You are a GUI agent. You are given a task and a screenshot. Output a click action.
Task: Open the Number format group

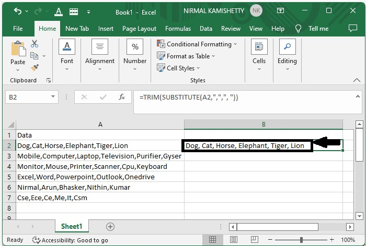(135, 55)
